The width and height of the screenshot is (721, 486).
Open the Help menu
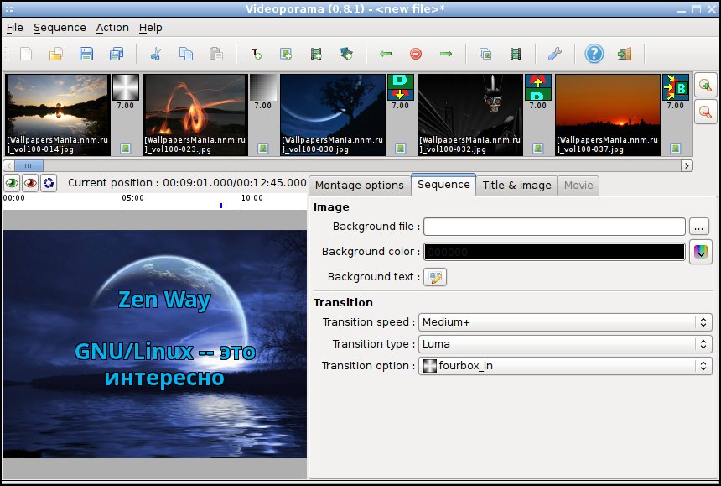pyautogui.click(x=150, y=28)
